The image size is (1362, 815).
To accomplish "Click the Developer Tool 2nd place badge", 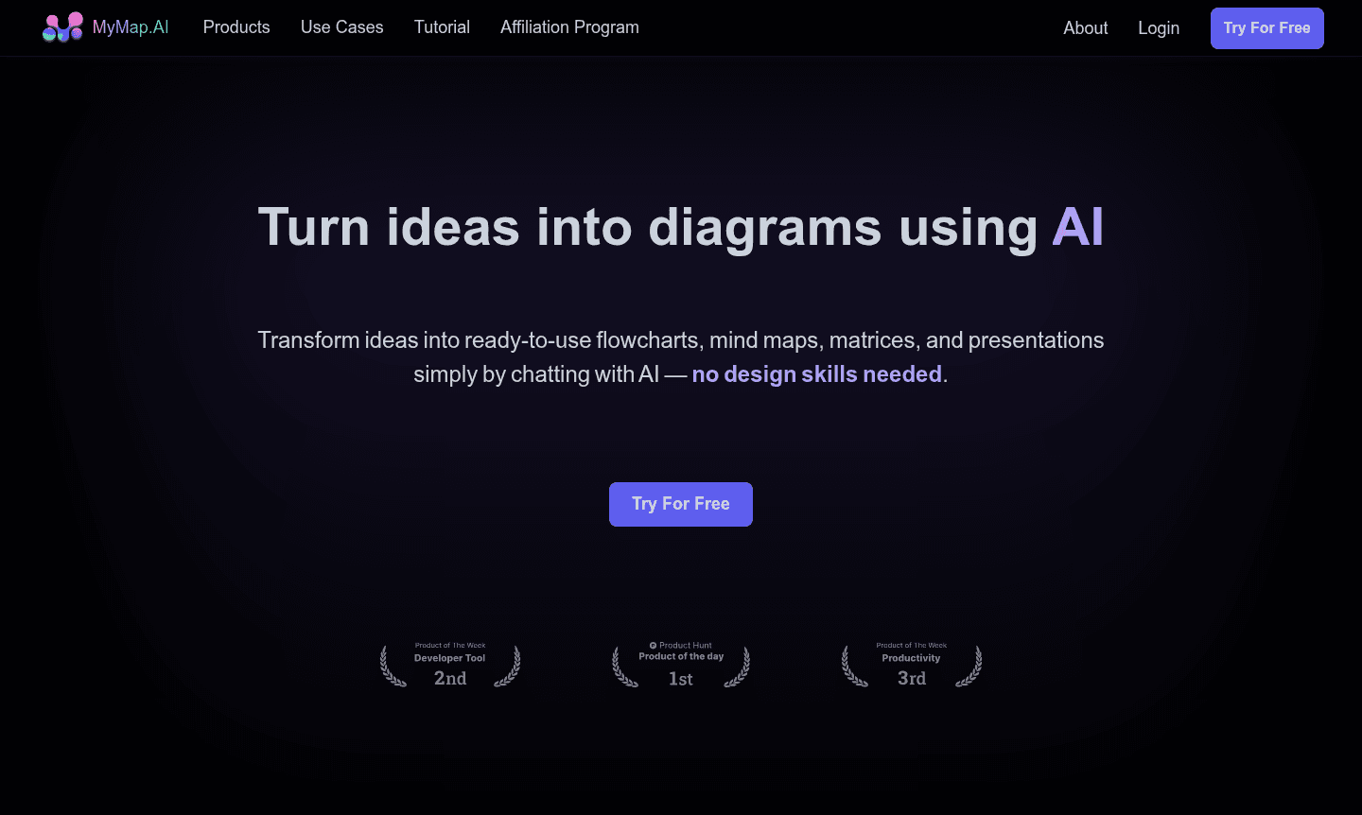I will [449, 665].
